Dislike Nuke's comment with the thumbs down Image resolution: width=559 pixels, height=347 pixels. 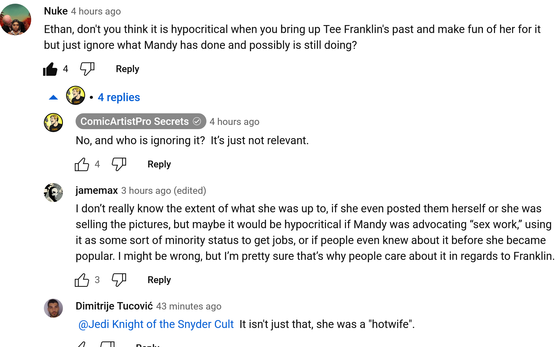pyautogui.click(x=87, y=69)
